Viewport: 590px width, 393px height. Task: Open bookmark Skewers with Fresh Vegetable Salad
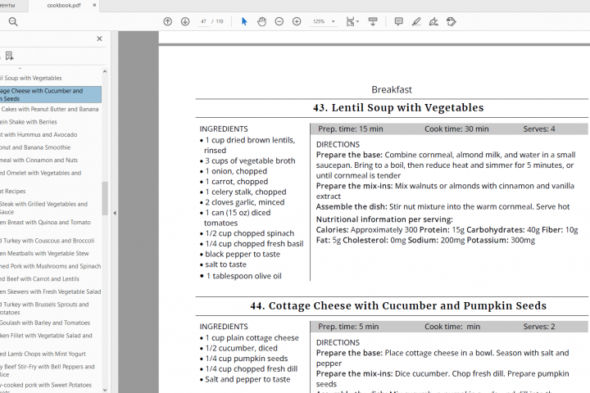point(51,291)
